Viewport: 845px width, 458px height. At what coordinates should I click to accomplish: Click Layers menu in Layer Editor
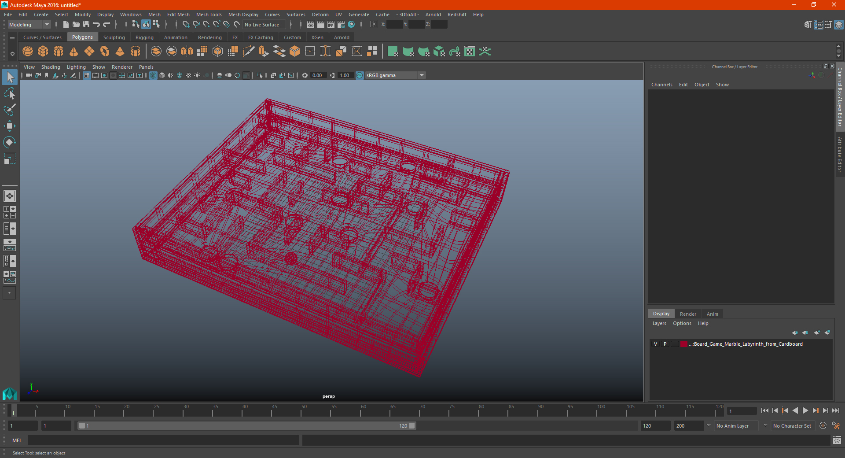click(x=659, y=323)
